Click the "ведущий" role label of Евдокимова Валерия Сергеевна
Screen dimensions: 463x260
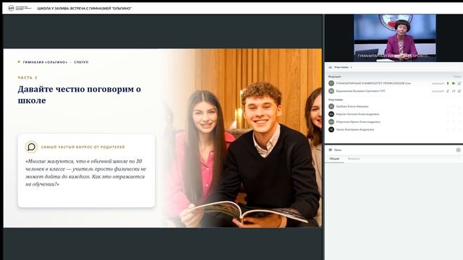point(438,91)
